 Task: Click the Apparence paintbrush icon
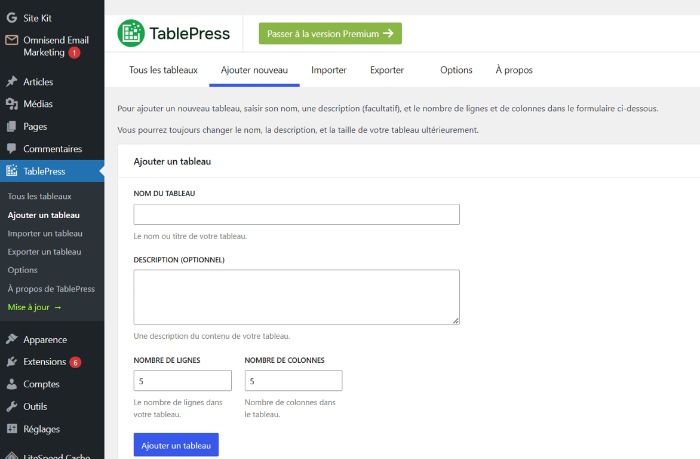(x=11, y=339)
